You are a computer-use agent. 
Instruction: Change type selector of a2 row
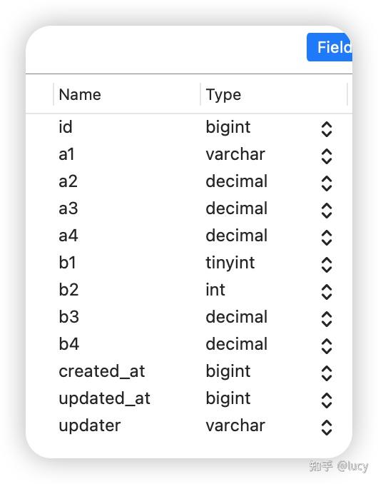(326, 183)
